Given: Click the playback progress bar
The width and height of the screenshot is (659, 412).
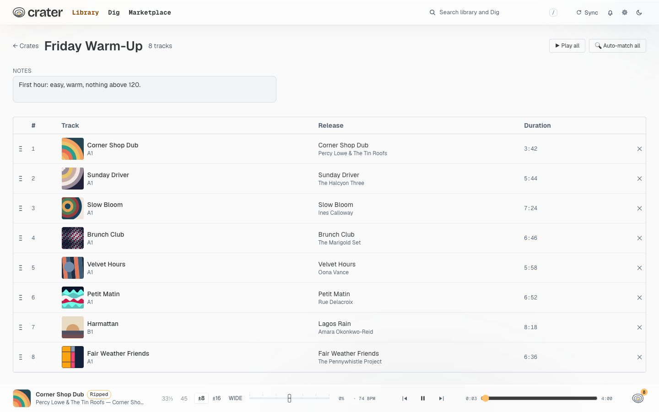Looking at the screenshot, I should point(540,398).
